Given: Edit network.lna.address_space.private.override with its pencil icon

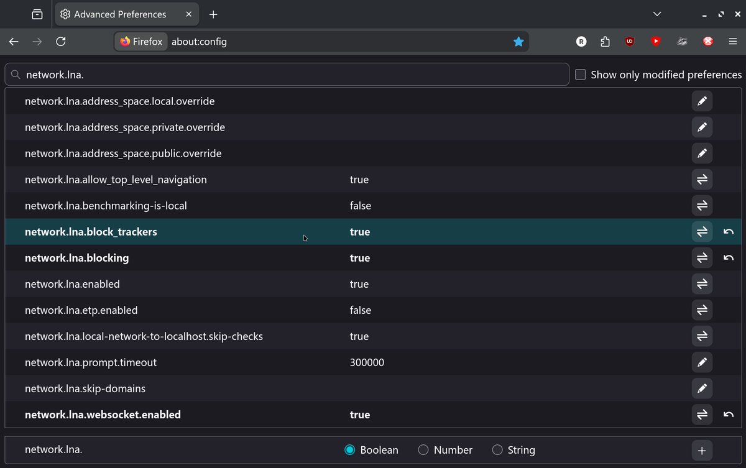Looking at the screenshot, I should point(702,127).
